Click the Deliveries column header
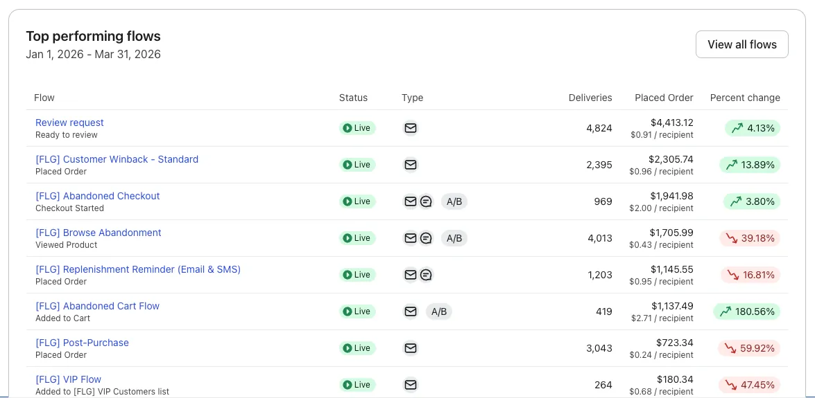This screenshot has height=398, width=815. pyautogui.click(x=590, y=98)
